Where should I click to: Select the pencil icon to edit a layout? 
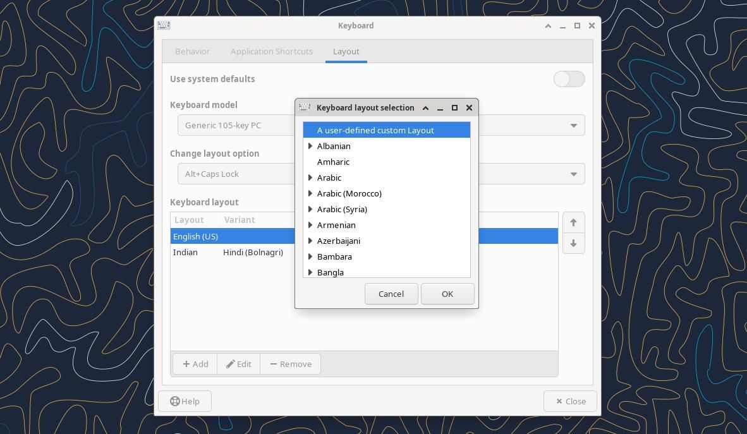pos(231,364)
